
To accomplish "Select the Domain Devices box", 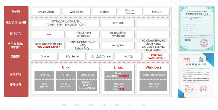I will [x=130, y=12].
